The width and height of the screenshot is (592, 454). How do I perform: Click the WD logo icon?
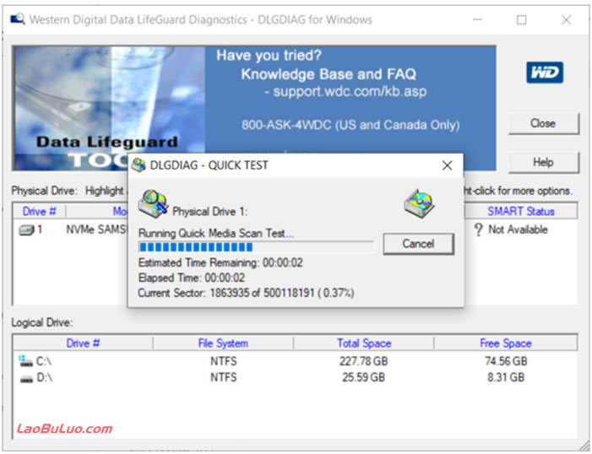[545, 73]
